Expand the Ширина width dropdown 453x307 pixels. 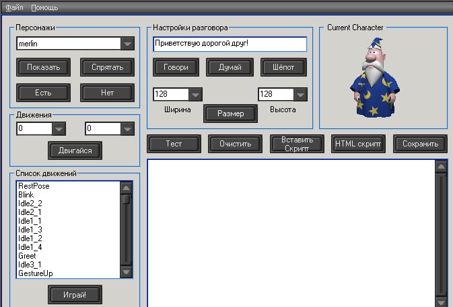pyautogui.click(x=195, y=94)
